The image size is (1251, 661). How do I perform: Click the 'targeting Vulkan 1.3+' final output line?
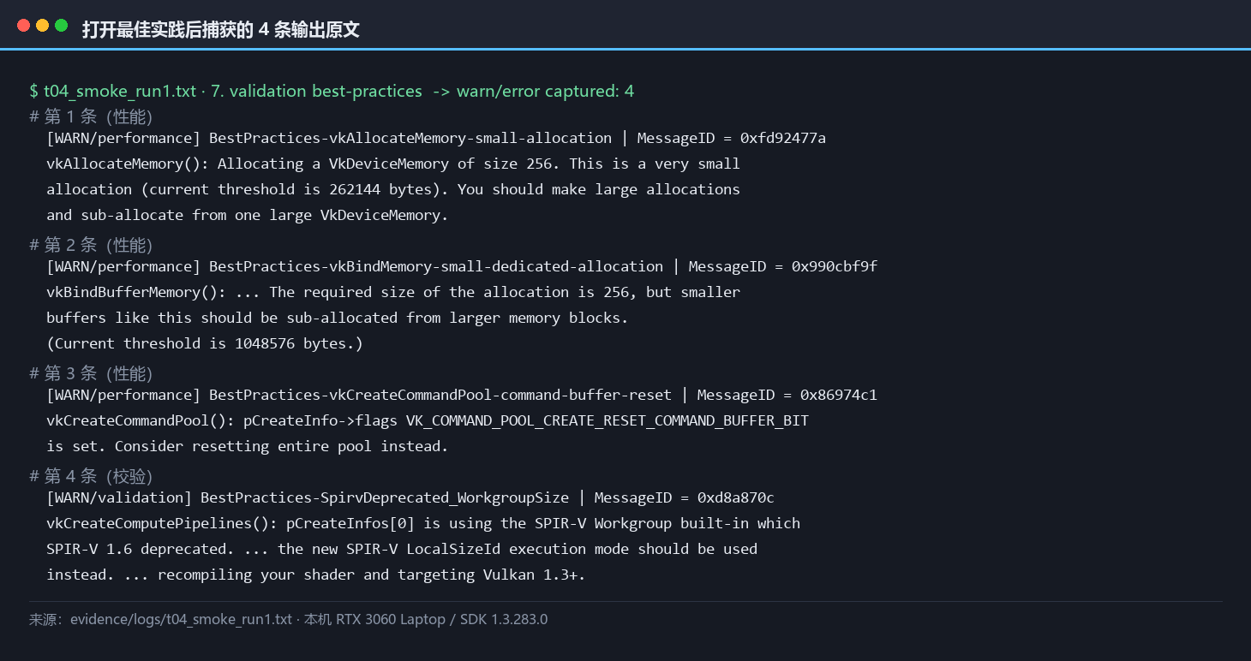[316, 575]
